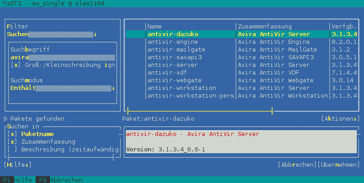Click the Zusammenfassung column header
The image size is (364, 183).
(x=265, y=27)
